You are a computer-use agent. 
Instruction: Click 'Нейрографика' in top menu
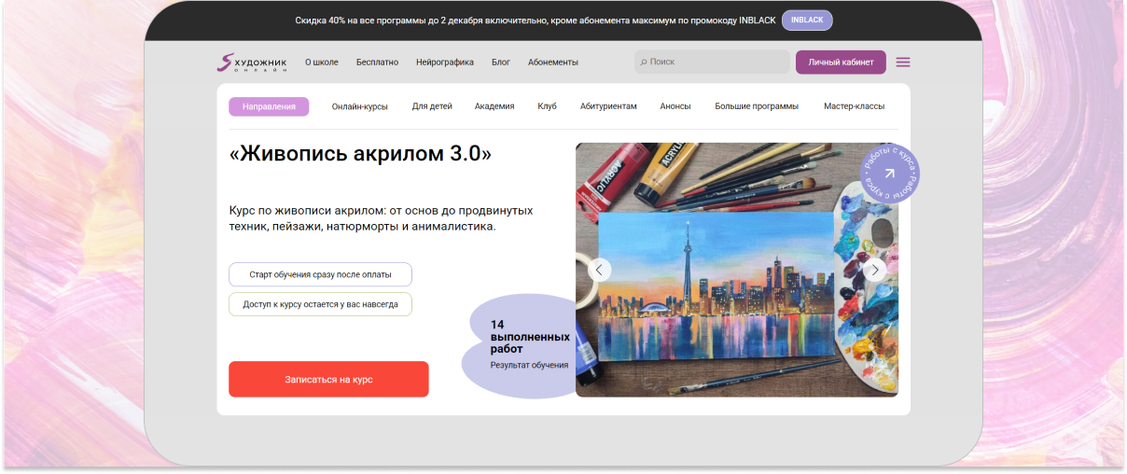445,63
